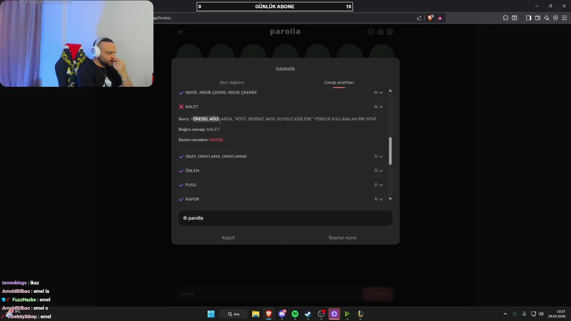Expand the ÖNLEM row chevron
The height and width of the screenshot is (321, 571).
point(381,171)
